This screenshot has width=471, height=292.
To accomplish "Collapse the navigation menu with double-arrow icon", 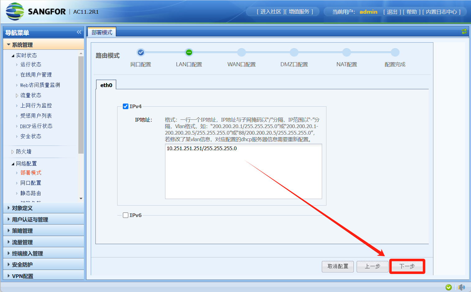I will point(79,32).
